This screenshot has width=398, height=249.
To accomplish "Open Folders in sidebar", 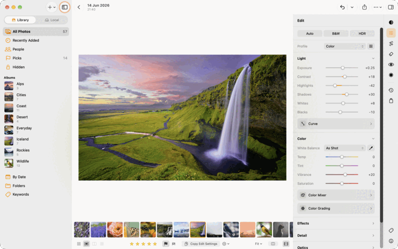I will pos(36,186).
